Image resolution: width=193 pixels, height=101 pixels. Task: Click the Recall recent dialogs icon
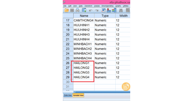[x=84, y=10]
